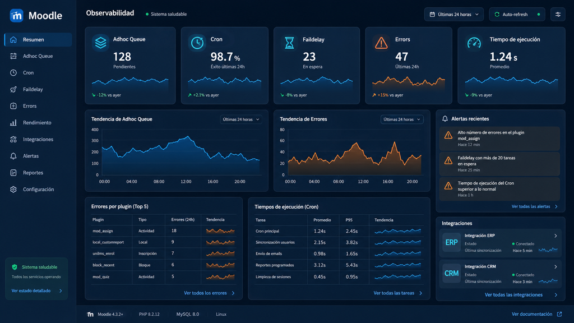Click Cron principal task row

click(x=339, y=231)
